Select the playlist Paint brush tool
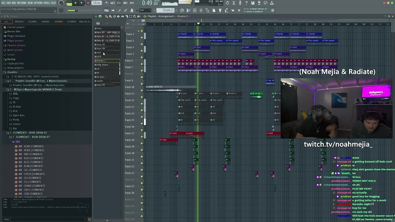Viewport: 395px width, 222px height. [110, 16]
